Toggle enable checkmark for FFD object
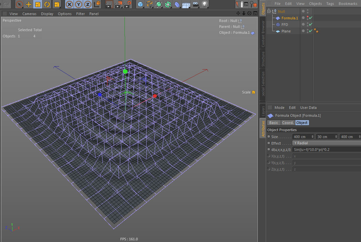This screenshot has width=361, height=242. tap(311, 25)
